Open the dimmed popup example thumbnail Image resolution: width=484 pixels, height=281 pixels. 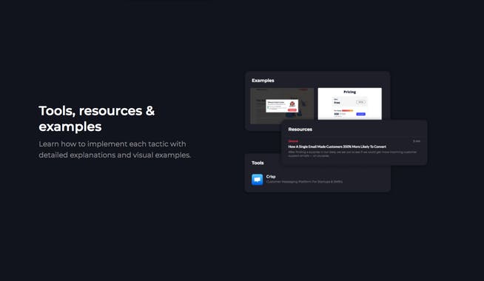point(282,106)
